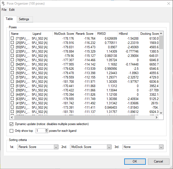
Task: Select Rerank Score value -116.232
Action: (x=89, y=43)
